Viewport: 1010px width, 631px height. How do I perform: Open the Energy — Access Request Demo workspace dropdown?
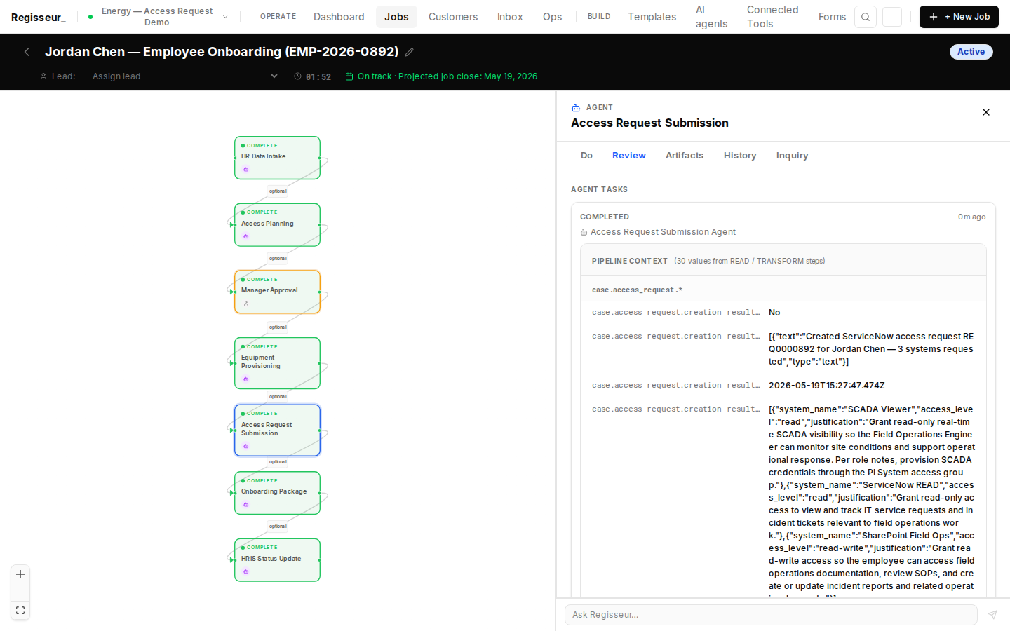click(x=158, y=17)
